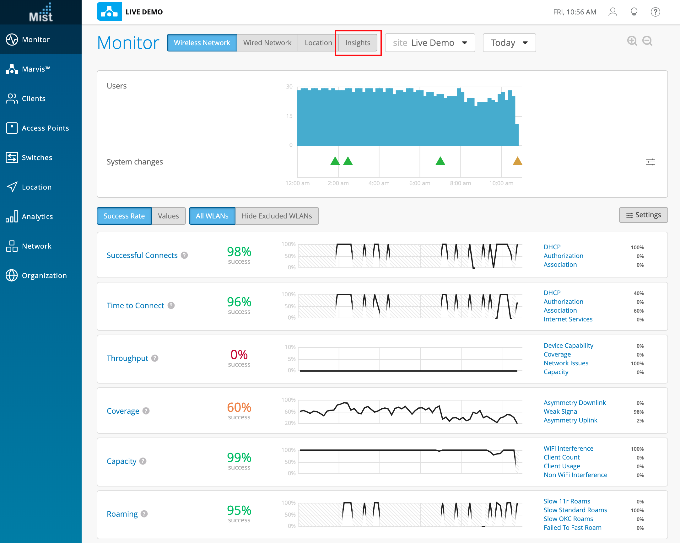Expand the site Live Demo dropdown
Screen dimensions: 680x543
pyautogui.click(x=429, y=43)
